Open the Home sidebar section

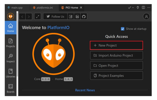(11, 28)
